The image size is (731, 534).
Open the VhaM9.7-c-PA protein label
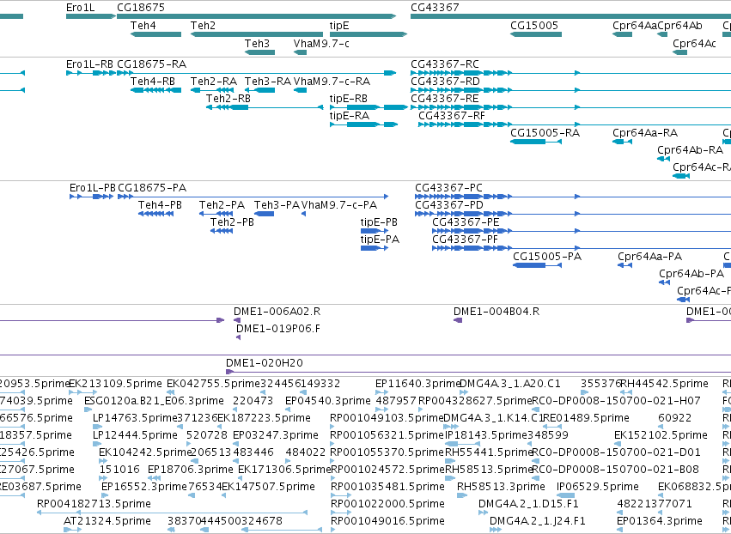(339, 205)
